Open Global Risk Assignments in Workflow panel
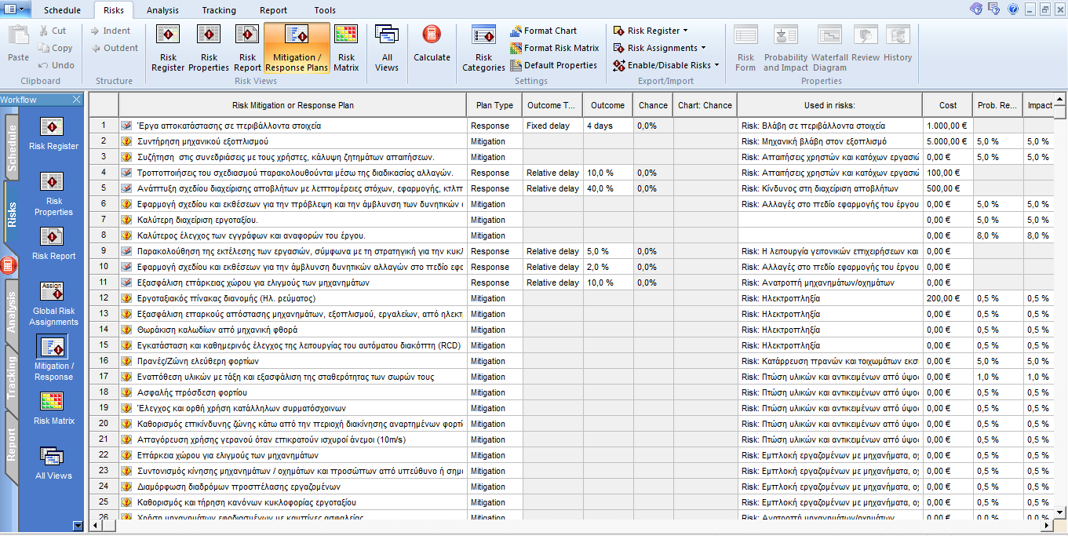Screen dimensions: 1068x536 53,304
